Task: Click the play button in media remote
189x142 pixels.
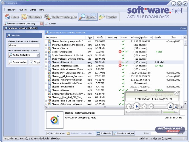Action: tap(137, 106)
